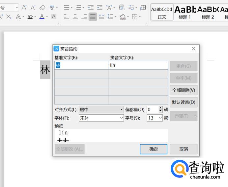Select the 标题 2 style
228x187 pixels.
(208, 12)
